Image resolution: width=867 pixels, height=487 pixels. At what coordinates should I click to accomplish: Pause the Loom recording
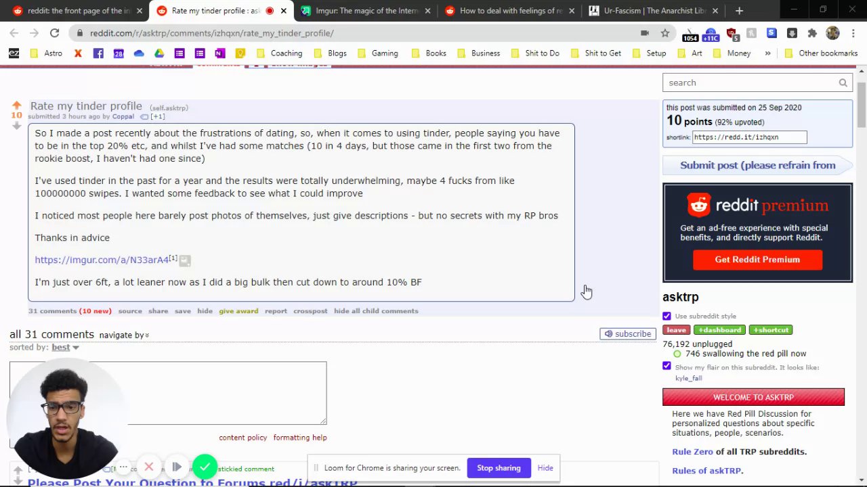(177, 467)
